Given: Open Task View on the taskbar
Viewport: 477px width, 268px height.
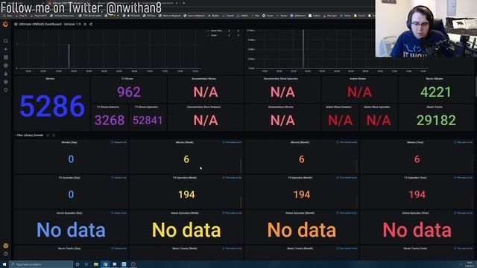Looking at the screenshot, I should coord(86,264).
